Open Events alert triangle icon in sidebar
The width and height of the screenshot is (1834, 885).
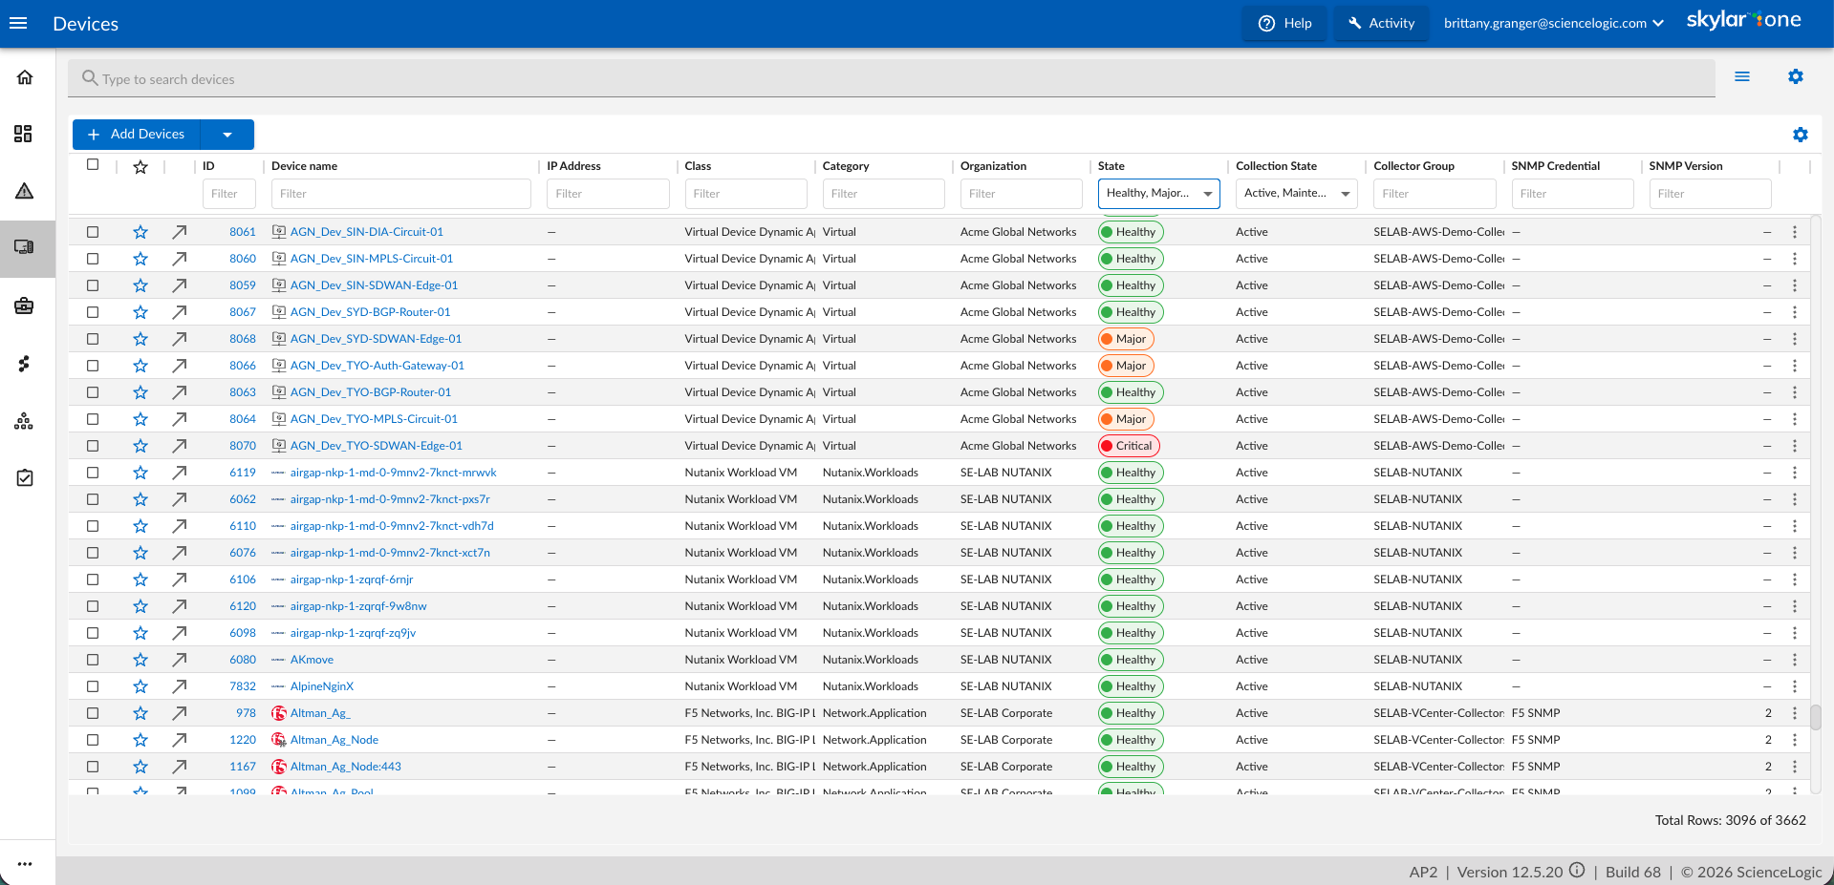pyautogui.click(x=25, y=191)
